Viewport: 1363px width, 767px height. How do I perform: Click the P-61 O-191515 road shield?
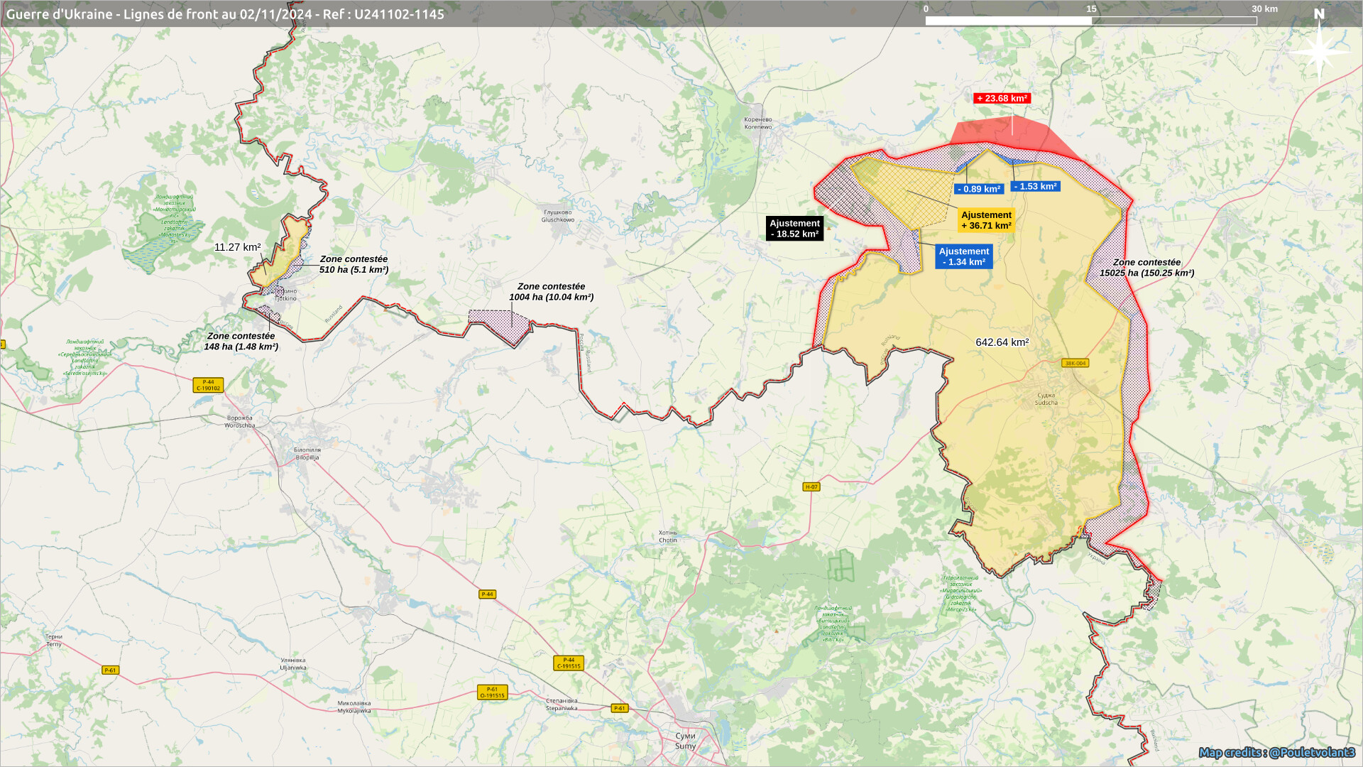coord(492,692)
